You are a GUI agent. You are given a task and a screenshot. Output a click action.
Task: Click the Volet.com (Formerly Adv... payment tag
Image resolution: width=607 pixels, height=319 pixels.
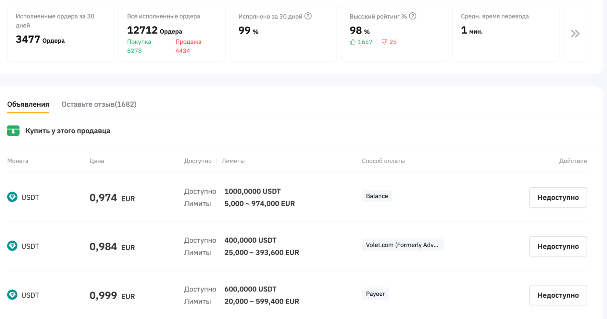click(402, 245)
